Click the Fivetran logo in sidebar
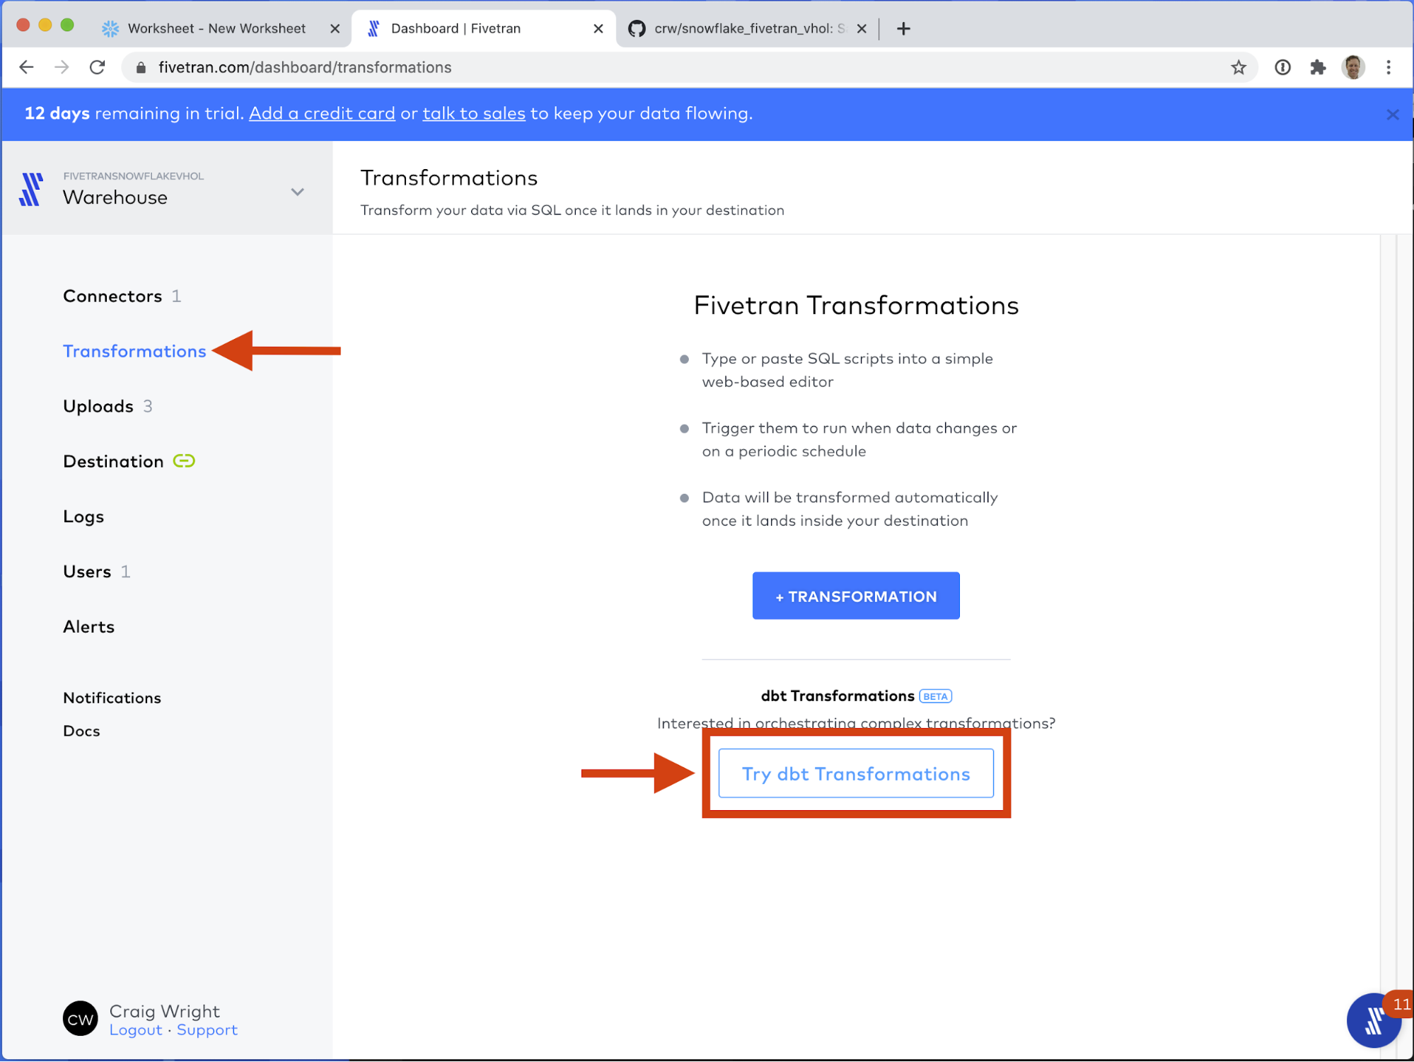The height and width of the screenshot is (1062, 1414). [30, 190]
